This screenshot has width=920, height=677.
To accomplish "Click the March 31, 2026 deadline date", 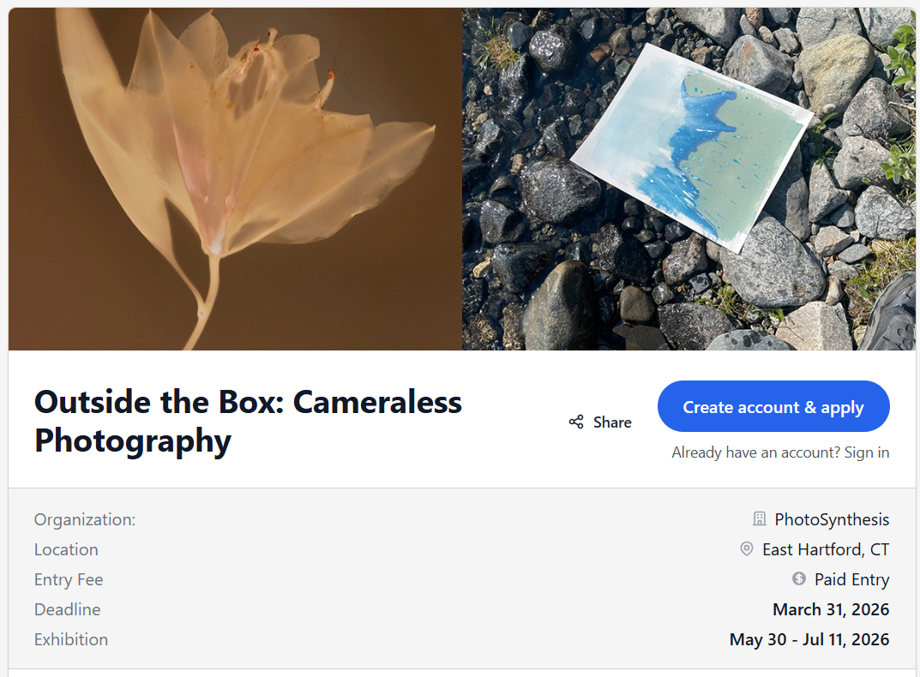I will coord(831,609).
